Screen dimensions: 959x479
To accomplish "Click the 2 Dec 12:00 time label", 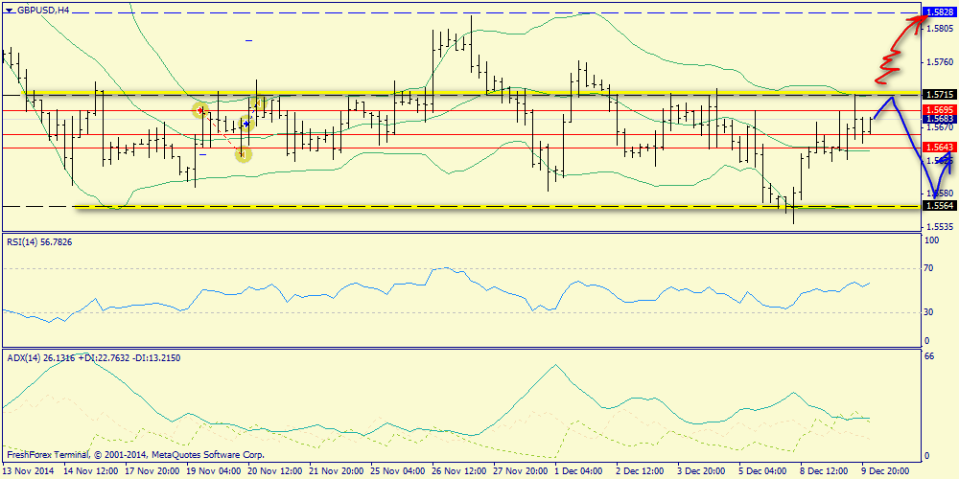I will pos(641,471).
